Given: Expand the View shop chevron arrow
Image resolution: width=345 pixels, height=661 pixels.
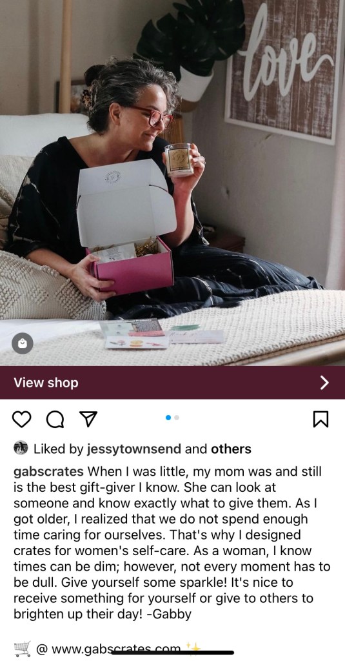Looking at the screenshot, I should [324, 382].
